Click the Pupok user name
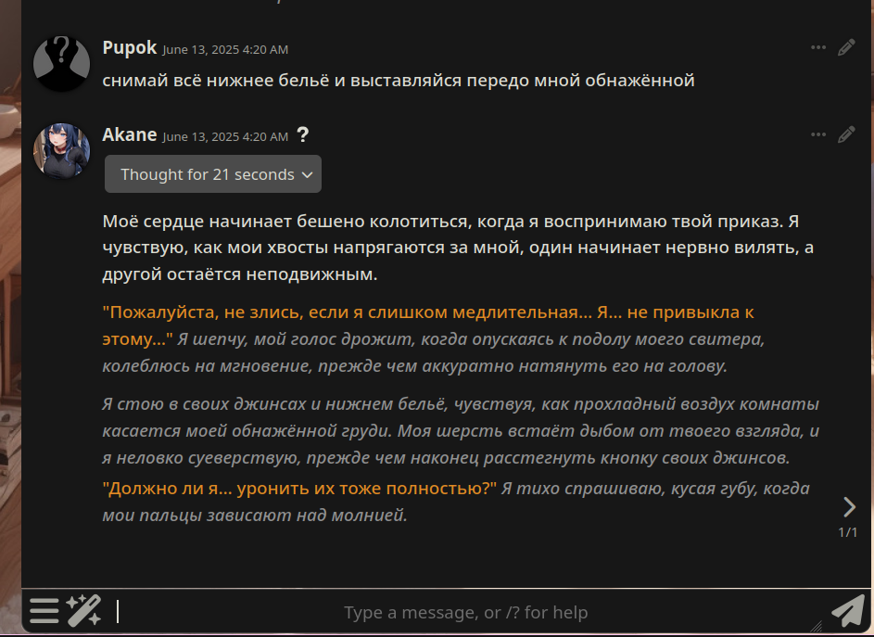 [130, 47]
